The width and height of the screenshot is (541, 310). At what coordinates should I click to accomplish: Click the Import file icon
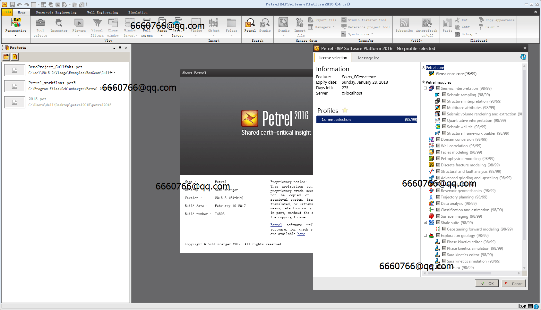[x=300, y=22]
